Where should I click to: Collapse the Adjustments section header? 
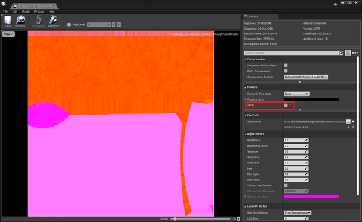pos(255,134)
